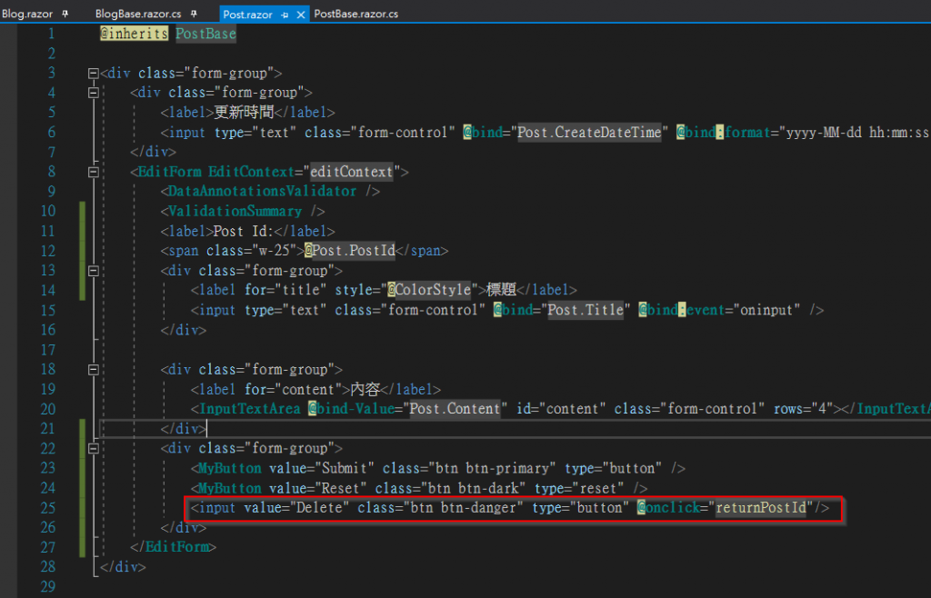Switch to the Blog.razor tab
The width and height of the screenshot is (931, 598).
(x=27, y=13)
